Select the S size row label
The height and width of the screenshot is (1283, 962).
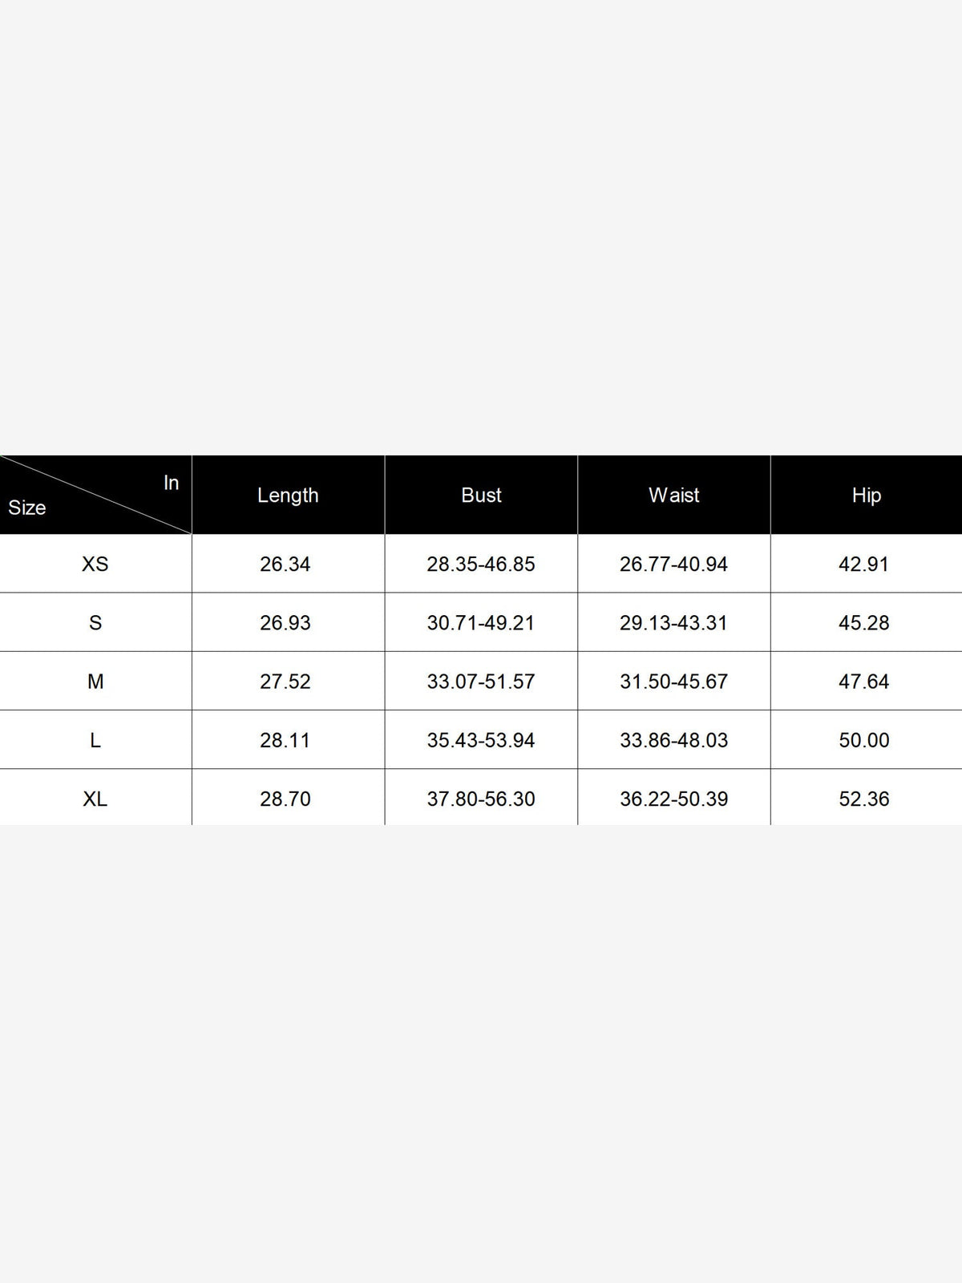[95, 623]
